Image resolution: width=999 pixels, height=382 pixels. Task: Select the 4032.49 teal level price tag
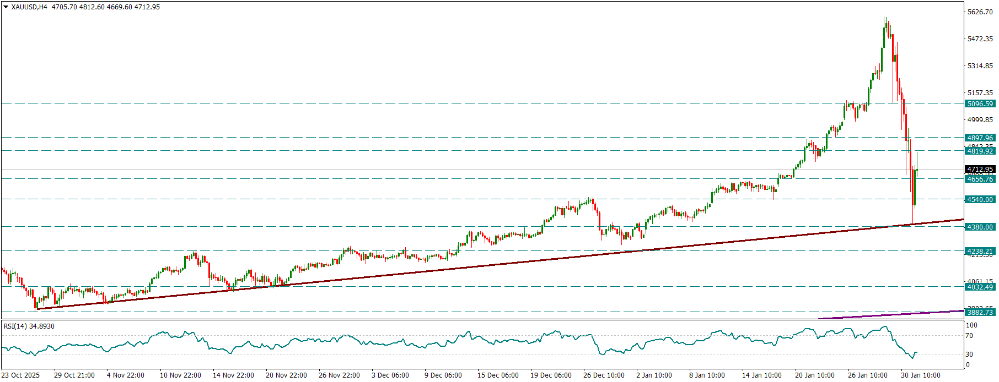pos(980,287)
